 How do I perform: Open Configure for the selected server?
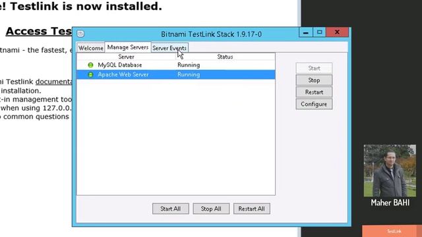[x=314, y=104]
